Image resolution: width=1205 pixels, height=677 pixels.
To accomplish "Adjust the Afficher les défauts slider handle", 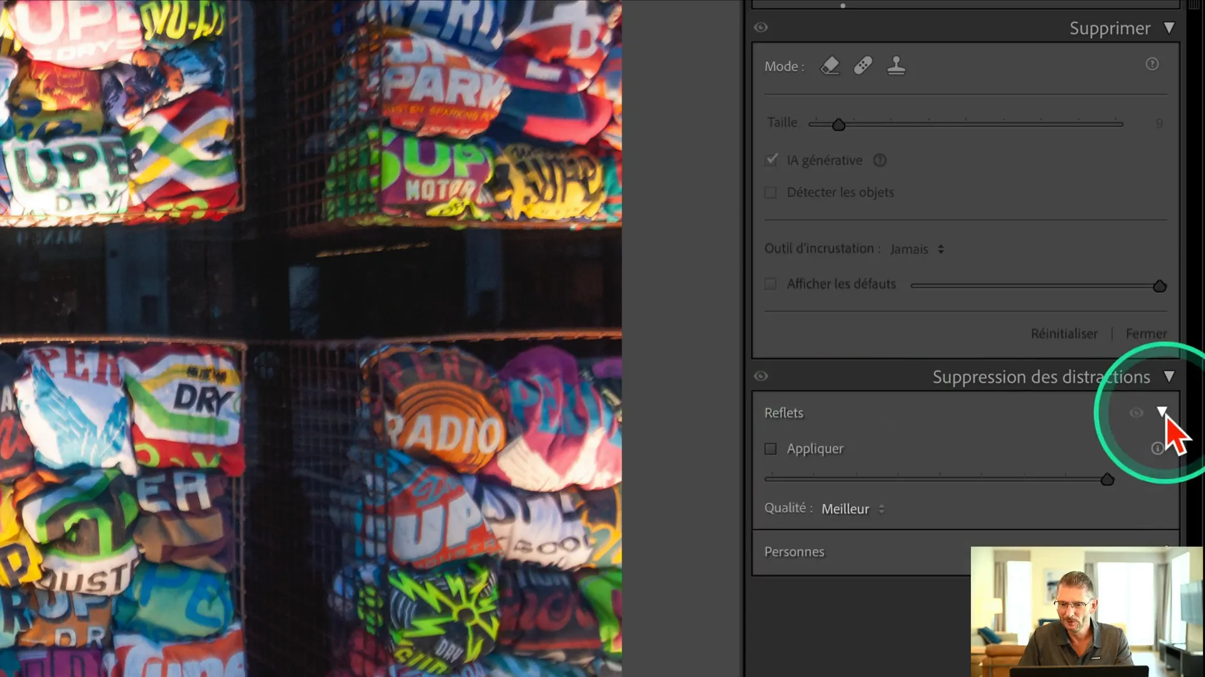I will (1160, 286).
